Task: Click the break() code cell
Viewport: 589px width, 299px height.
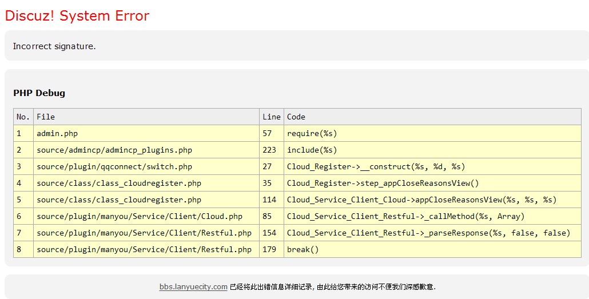Action: click(x=303, y=249)
